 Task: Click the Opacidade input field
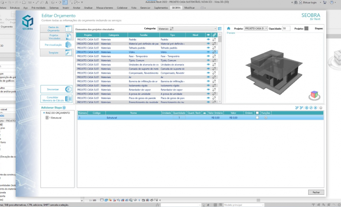point(286,28)
